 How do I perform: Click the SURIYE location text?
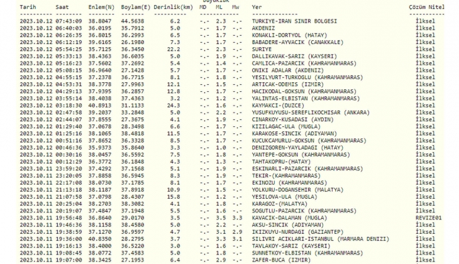click(x=262, y=49)
